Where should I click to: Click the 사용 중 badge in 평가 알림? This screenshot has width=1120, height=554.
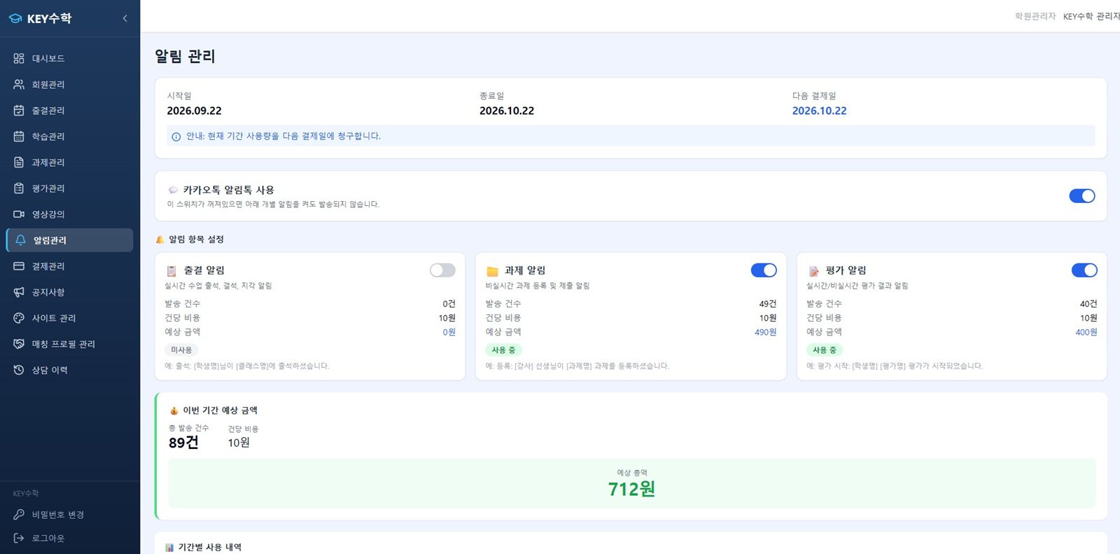pos(825,349)
